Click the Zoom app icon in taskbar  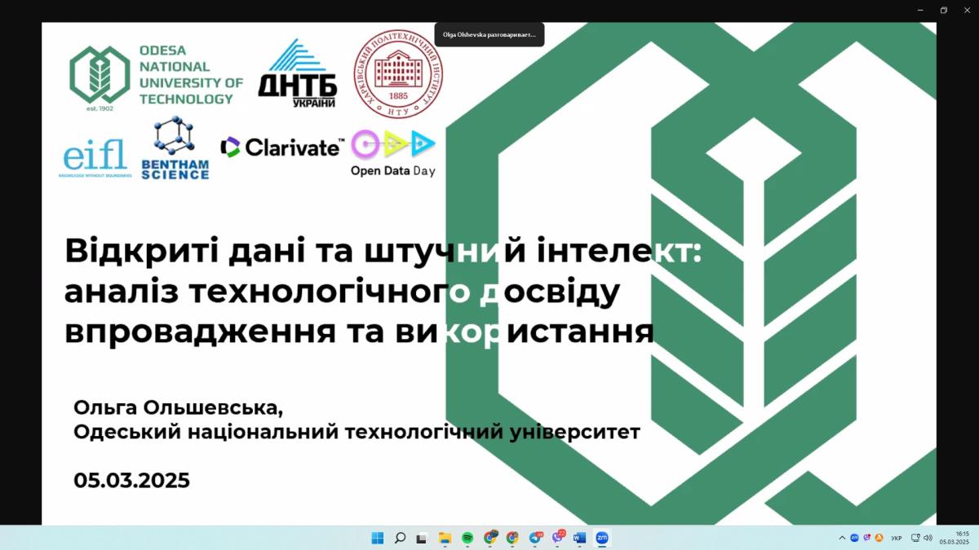[x=602, y=538]
